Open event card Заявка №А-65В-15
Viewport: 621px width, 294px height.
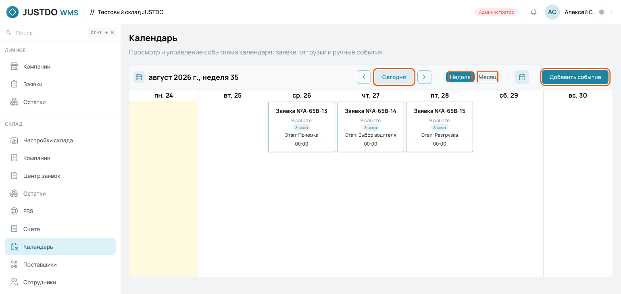(440, 127)
